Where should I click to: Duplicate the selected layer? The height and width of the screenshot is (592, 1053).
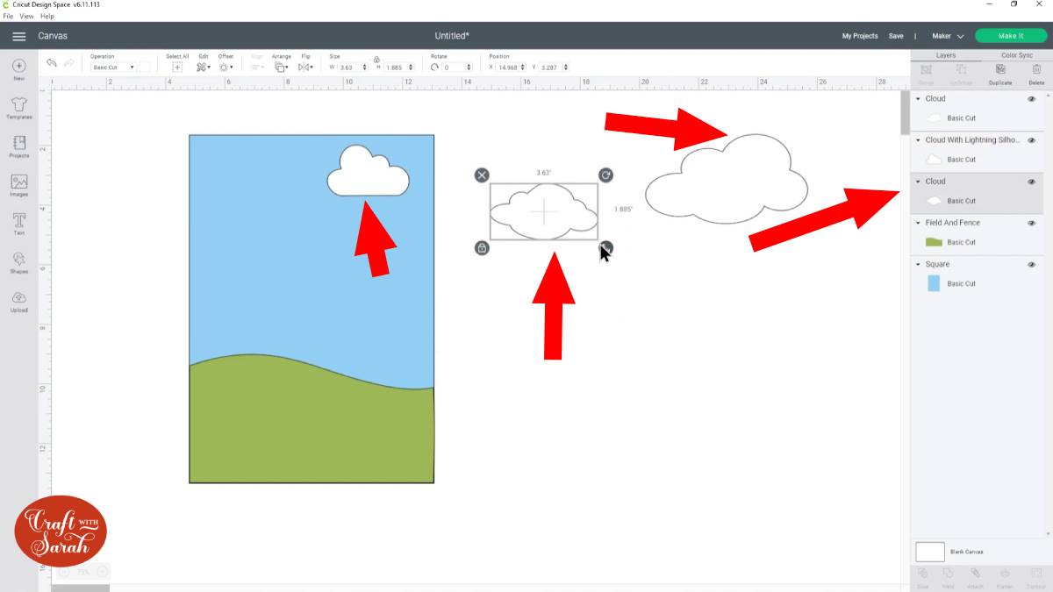(x=999, y=76)
